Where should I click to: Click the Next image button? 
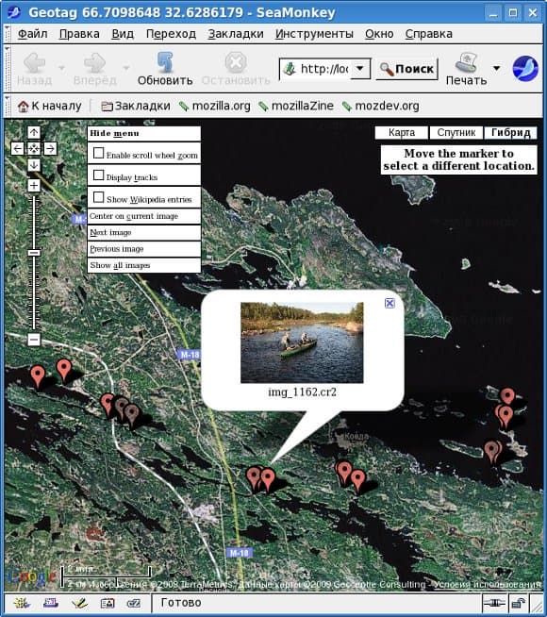click(144, 233)
